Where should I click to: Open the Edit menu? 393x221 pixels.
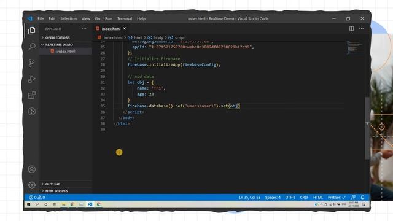coord(52,18)
